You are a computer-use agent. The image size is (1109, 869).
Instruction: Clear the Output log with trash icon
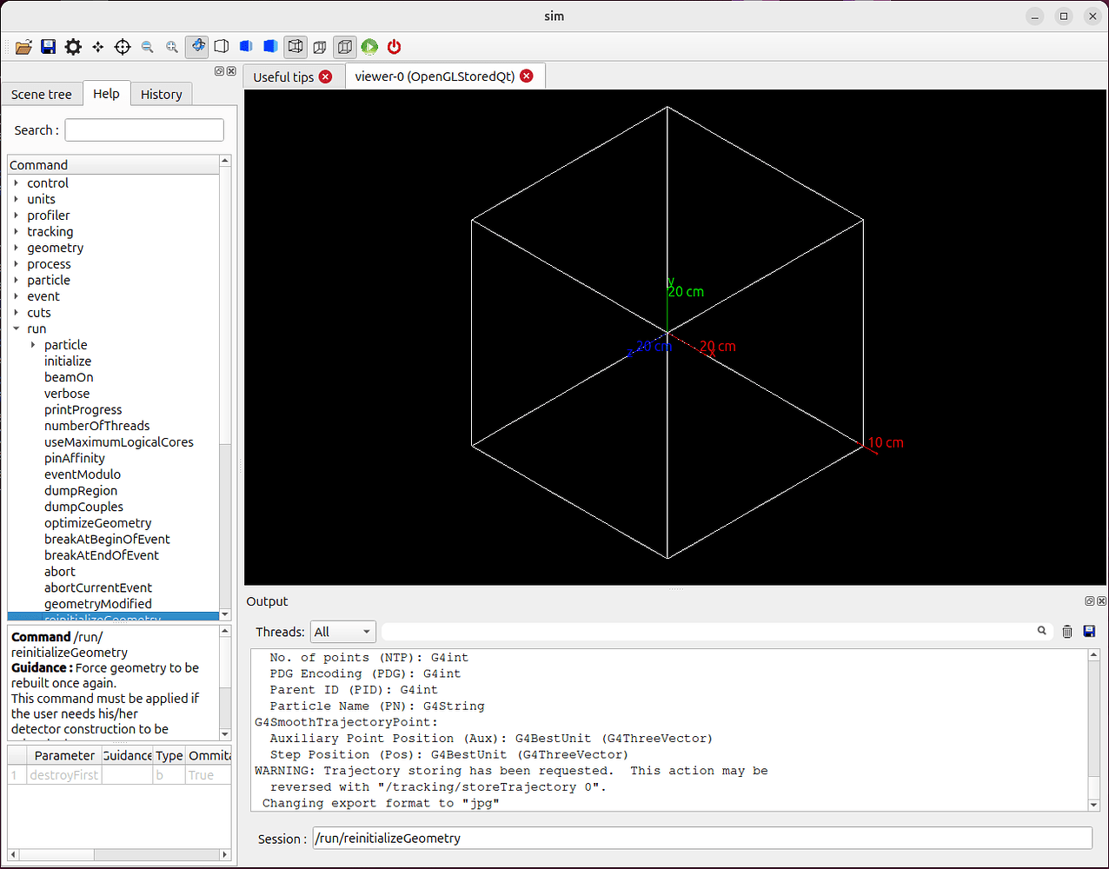1067,631
